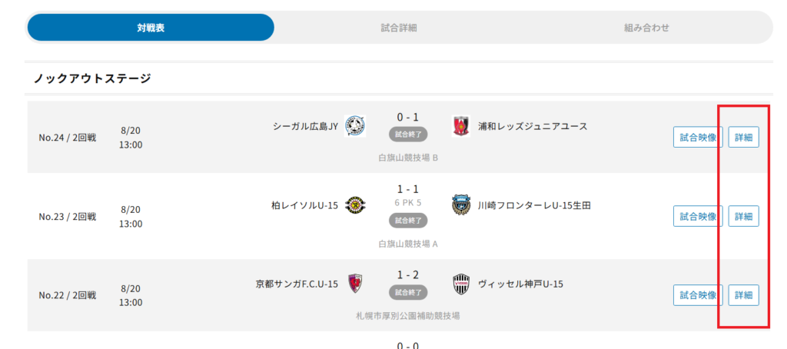View 詳細 for match No.23
Image resolution: width=787 pixels, height=349 pixels.
(x=743, y=217)
